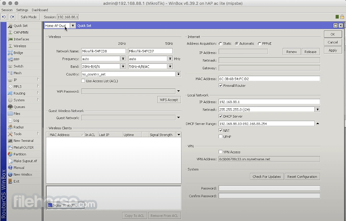The image size is (346, 221).
Task: Click the green status indicator icon
Action: point(337,17)
